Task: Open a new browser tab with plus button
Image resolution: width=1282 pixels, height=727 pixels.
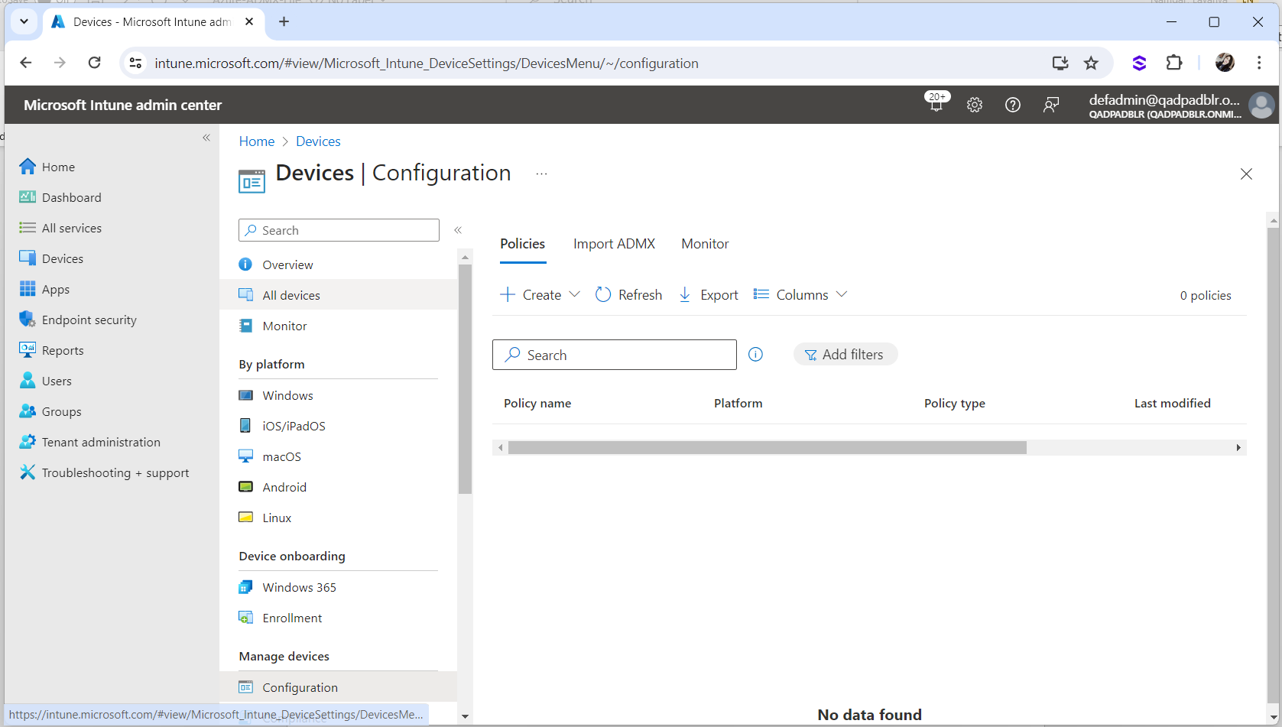Action: (x=284, y=21)
